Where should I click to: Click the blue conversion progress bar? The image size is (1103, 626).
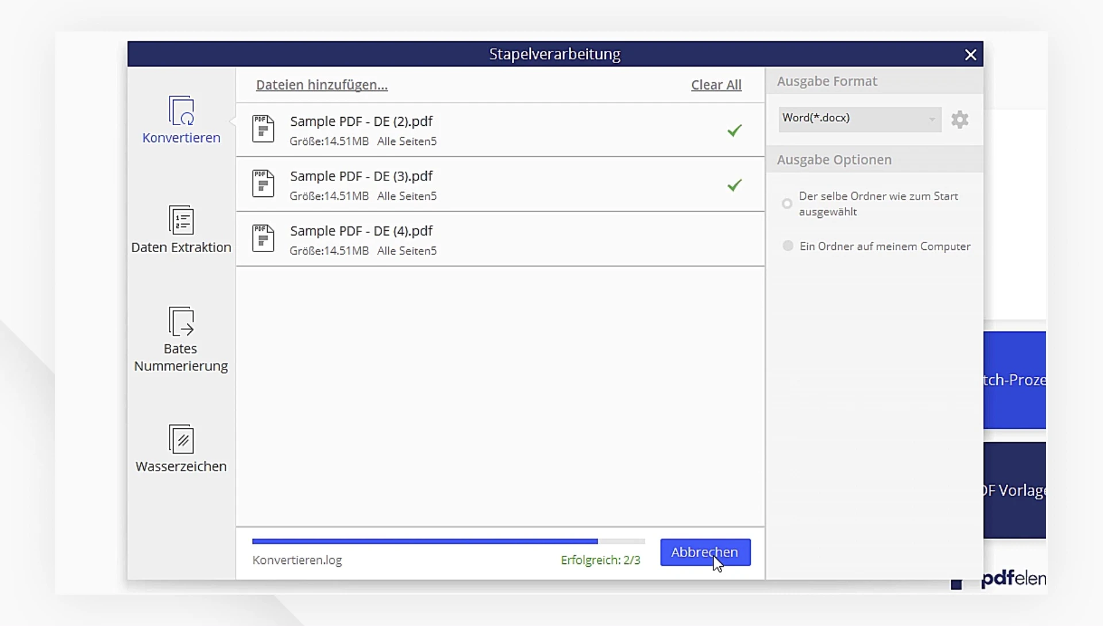coord(425,541)
